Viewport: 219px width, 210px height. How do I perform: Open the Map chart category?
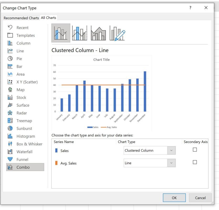tap(25, 90)
